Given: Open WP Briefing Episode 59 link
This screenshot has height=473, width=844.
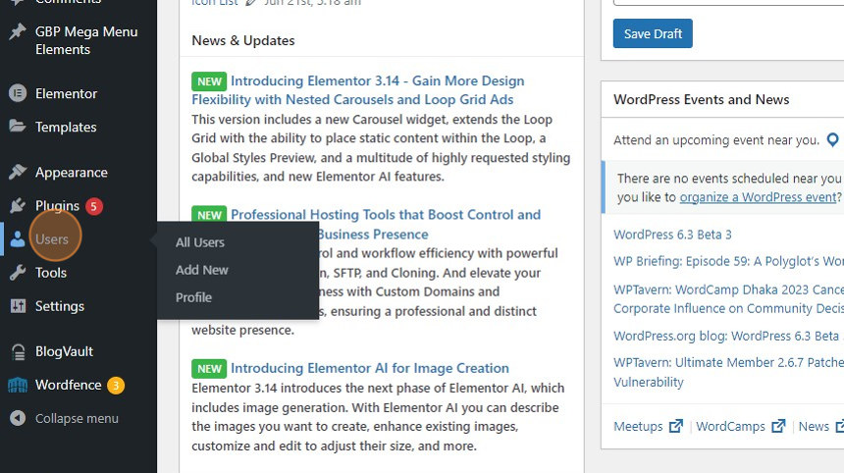Looking at the screenshot, I should (729, 261).
